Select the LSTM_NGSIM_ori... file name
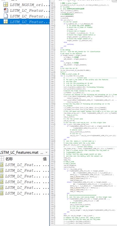The width and height of the screenshot is (117, 226). click(x=30, y=5)
